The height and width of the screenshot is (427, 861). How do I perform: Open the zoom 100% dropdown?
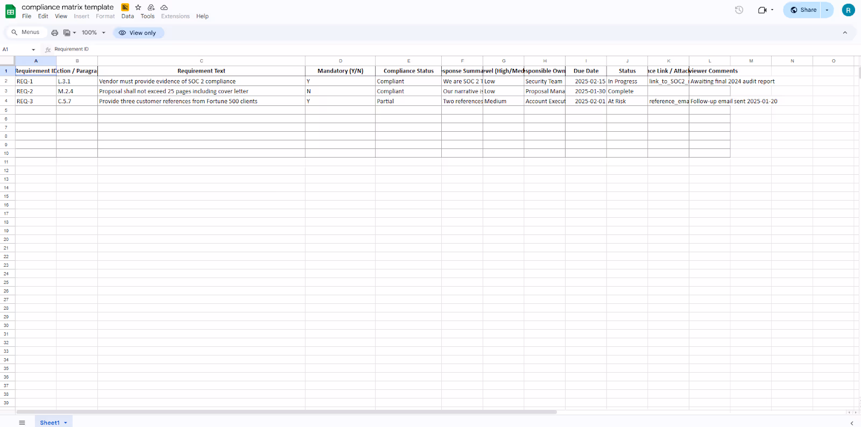[x=93, y=33]
